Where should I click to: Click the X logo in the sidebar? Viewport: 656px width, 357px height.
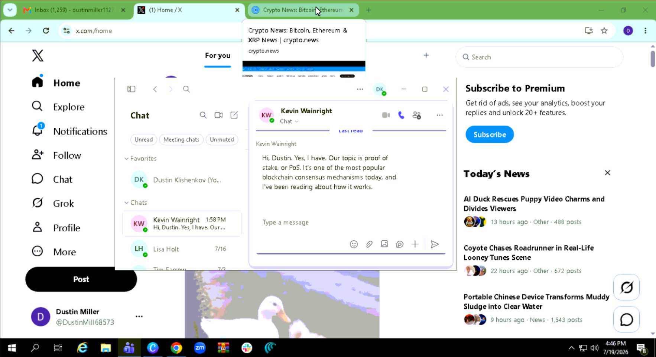(38, 56)
